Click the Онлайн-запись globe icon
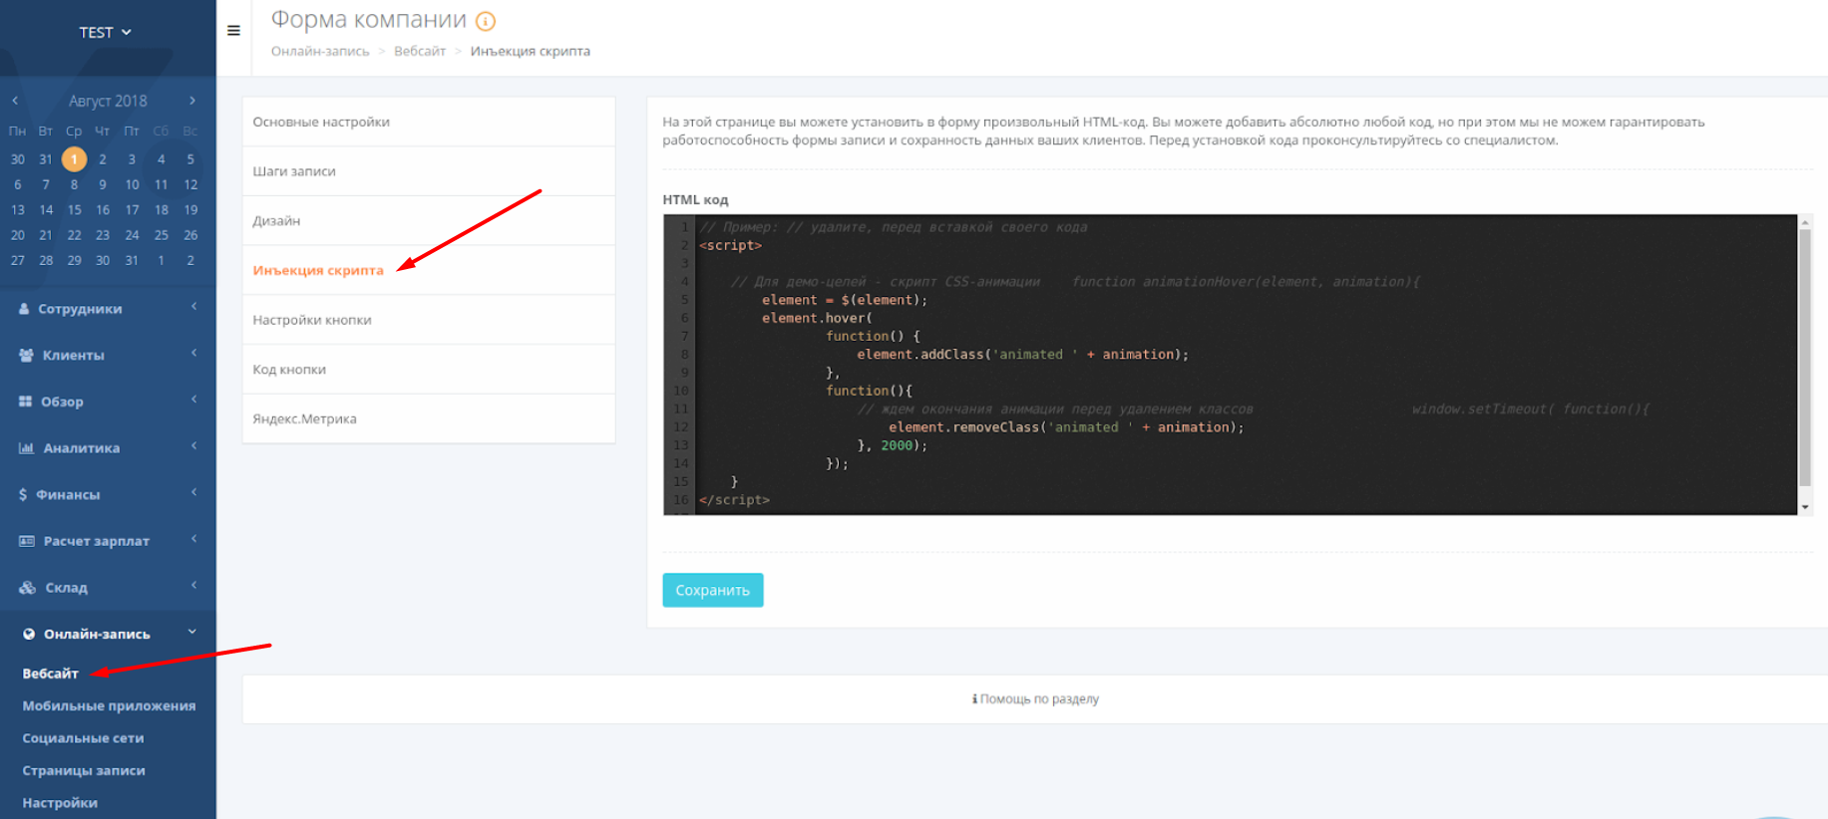Screen dimensions: 1828x819 tap(29, 634)
